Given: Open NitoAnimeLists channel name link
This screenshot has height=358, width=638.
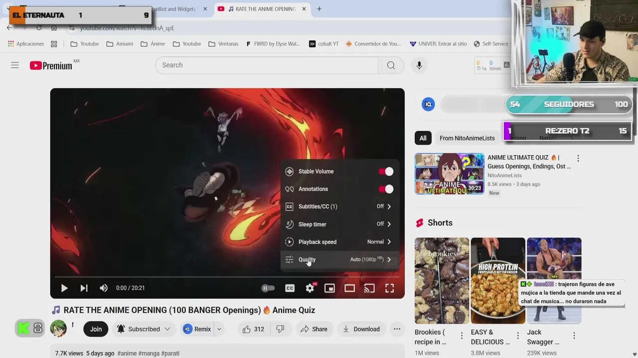Looking at the screenshot, I should [x=504, y=176].
